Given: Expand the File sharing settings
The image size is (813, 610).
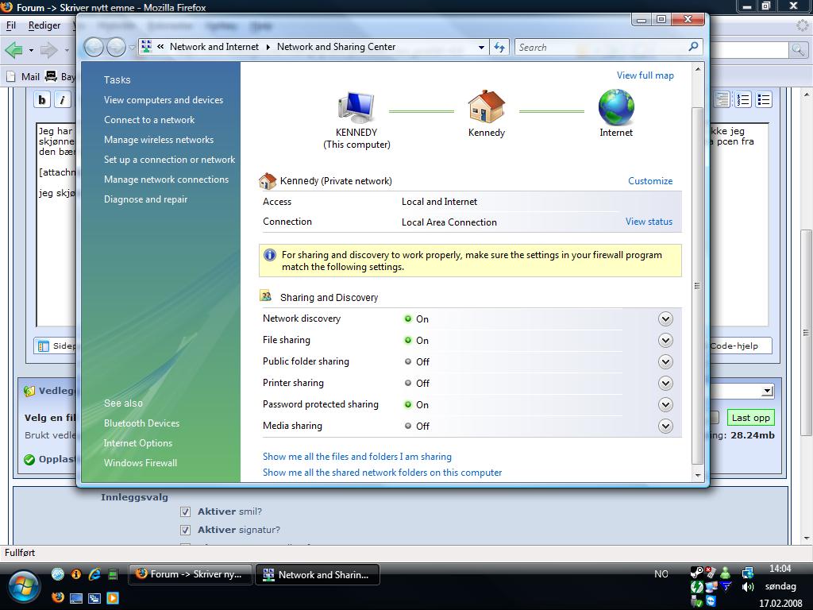Looking at the screenshot, I should [665, 340].
